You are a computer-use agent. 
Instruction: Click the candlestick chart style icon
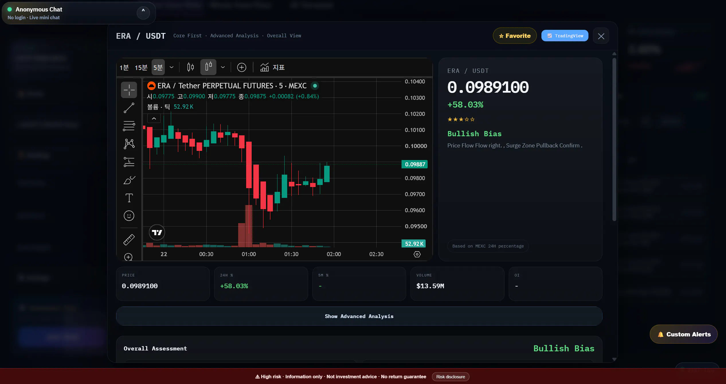pos(190,67)
